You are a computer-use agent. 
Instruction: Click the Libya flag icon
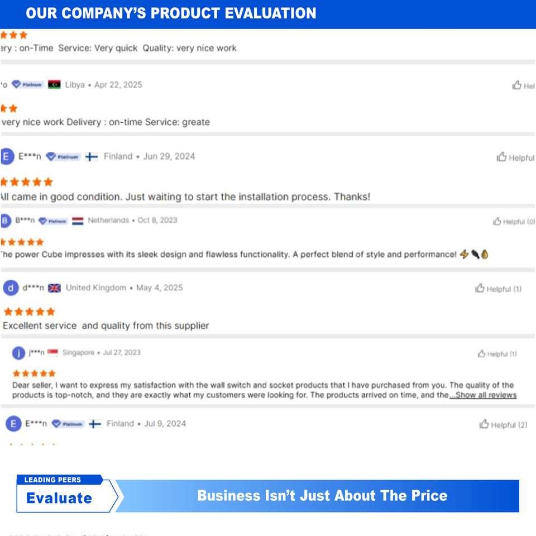[54, 85]
